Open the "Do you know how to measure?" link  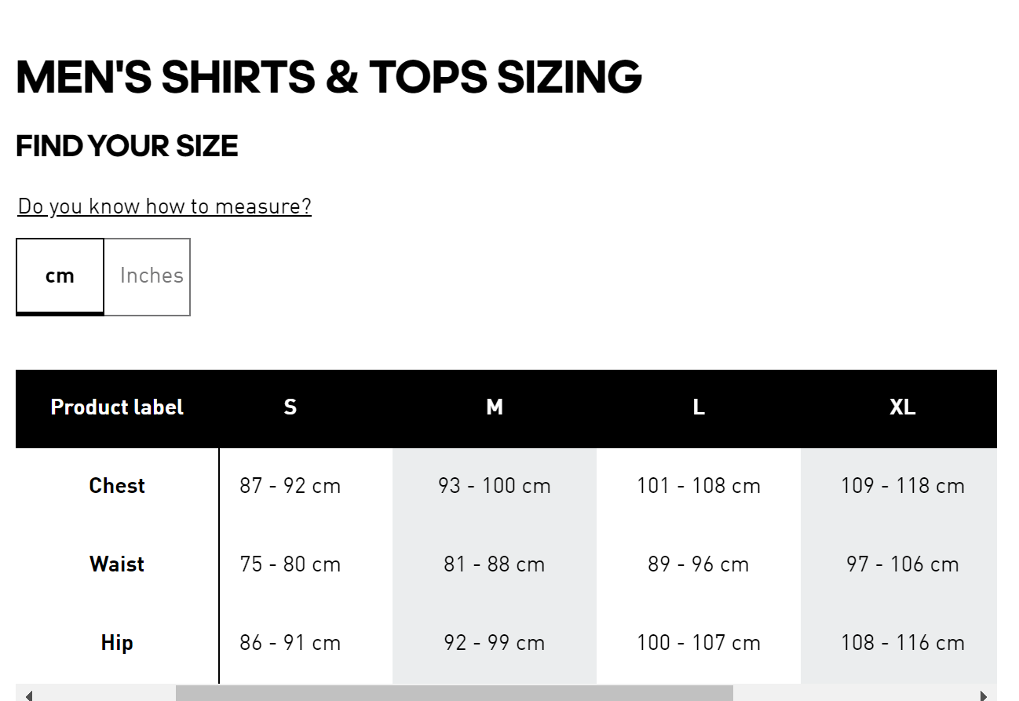pyautogui.click(x=164, y=206)
